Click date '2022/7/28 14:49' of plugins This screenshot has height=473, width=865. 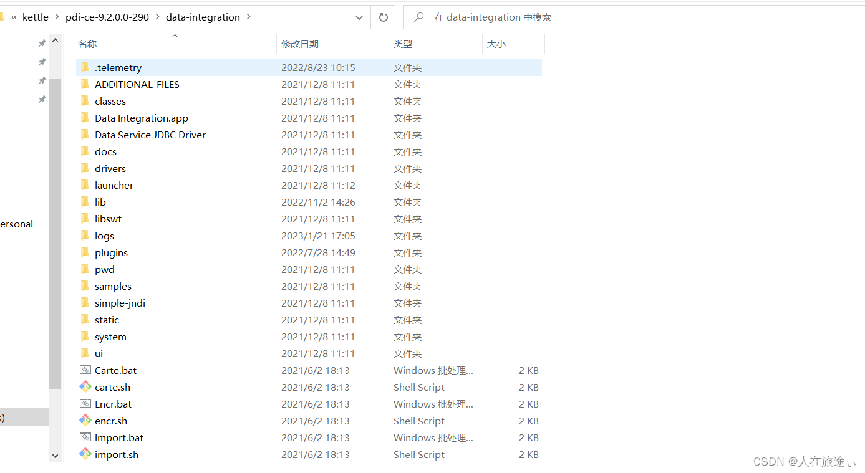tap(318, 252)
